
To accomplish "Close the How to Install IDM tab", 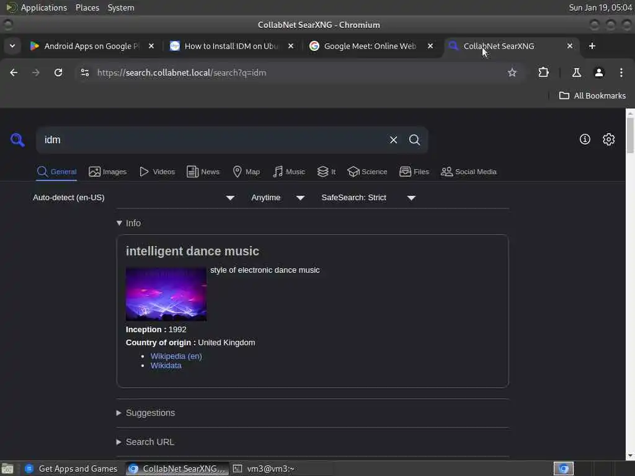I will 290,46.
